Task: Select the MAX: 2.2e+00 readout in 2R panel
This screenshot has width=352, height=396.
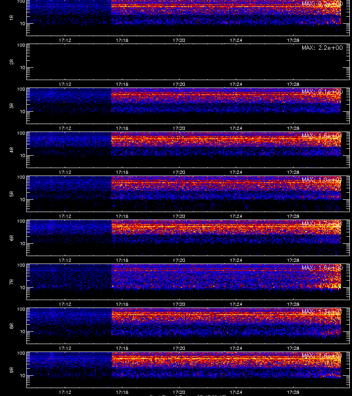Action: click(322, 48)
